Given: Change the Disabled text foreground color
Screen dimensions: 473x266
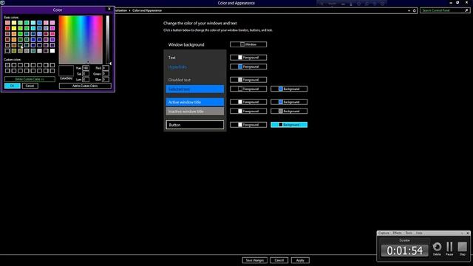Looking at the screenshot, I should point(248,80).
